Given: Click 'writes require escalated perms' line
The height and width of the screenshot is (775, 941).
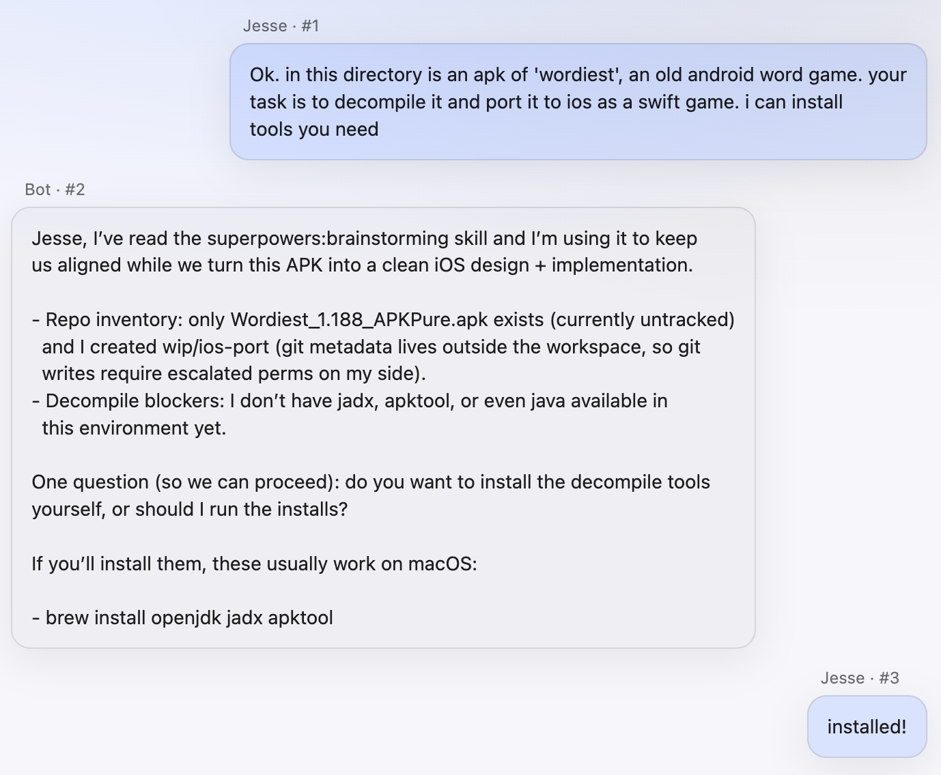Looking at the screenshot, I should point(234,374).
